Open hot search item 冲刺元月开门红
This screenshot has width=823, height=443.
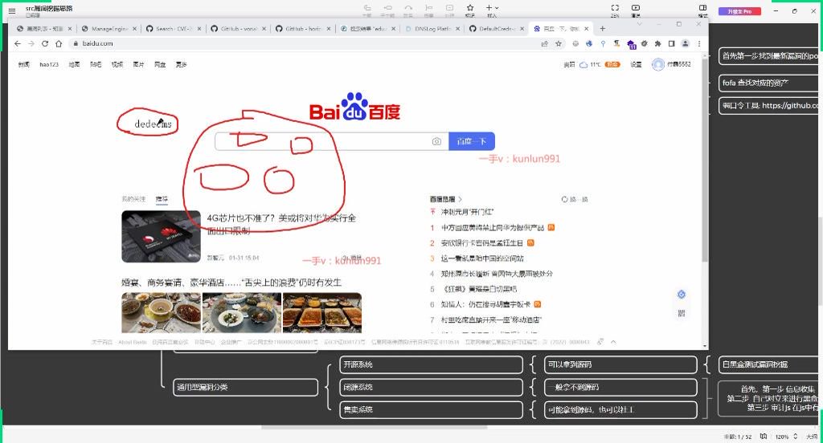coord(467,212)
